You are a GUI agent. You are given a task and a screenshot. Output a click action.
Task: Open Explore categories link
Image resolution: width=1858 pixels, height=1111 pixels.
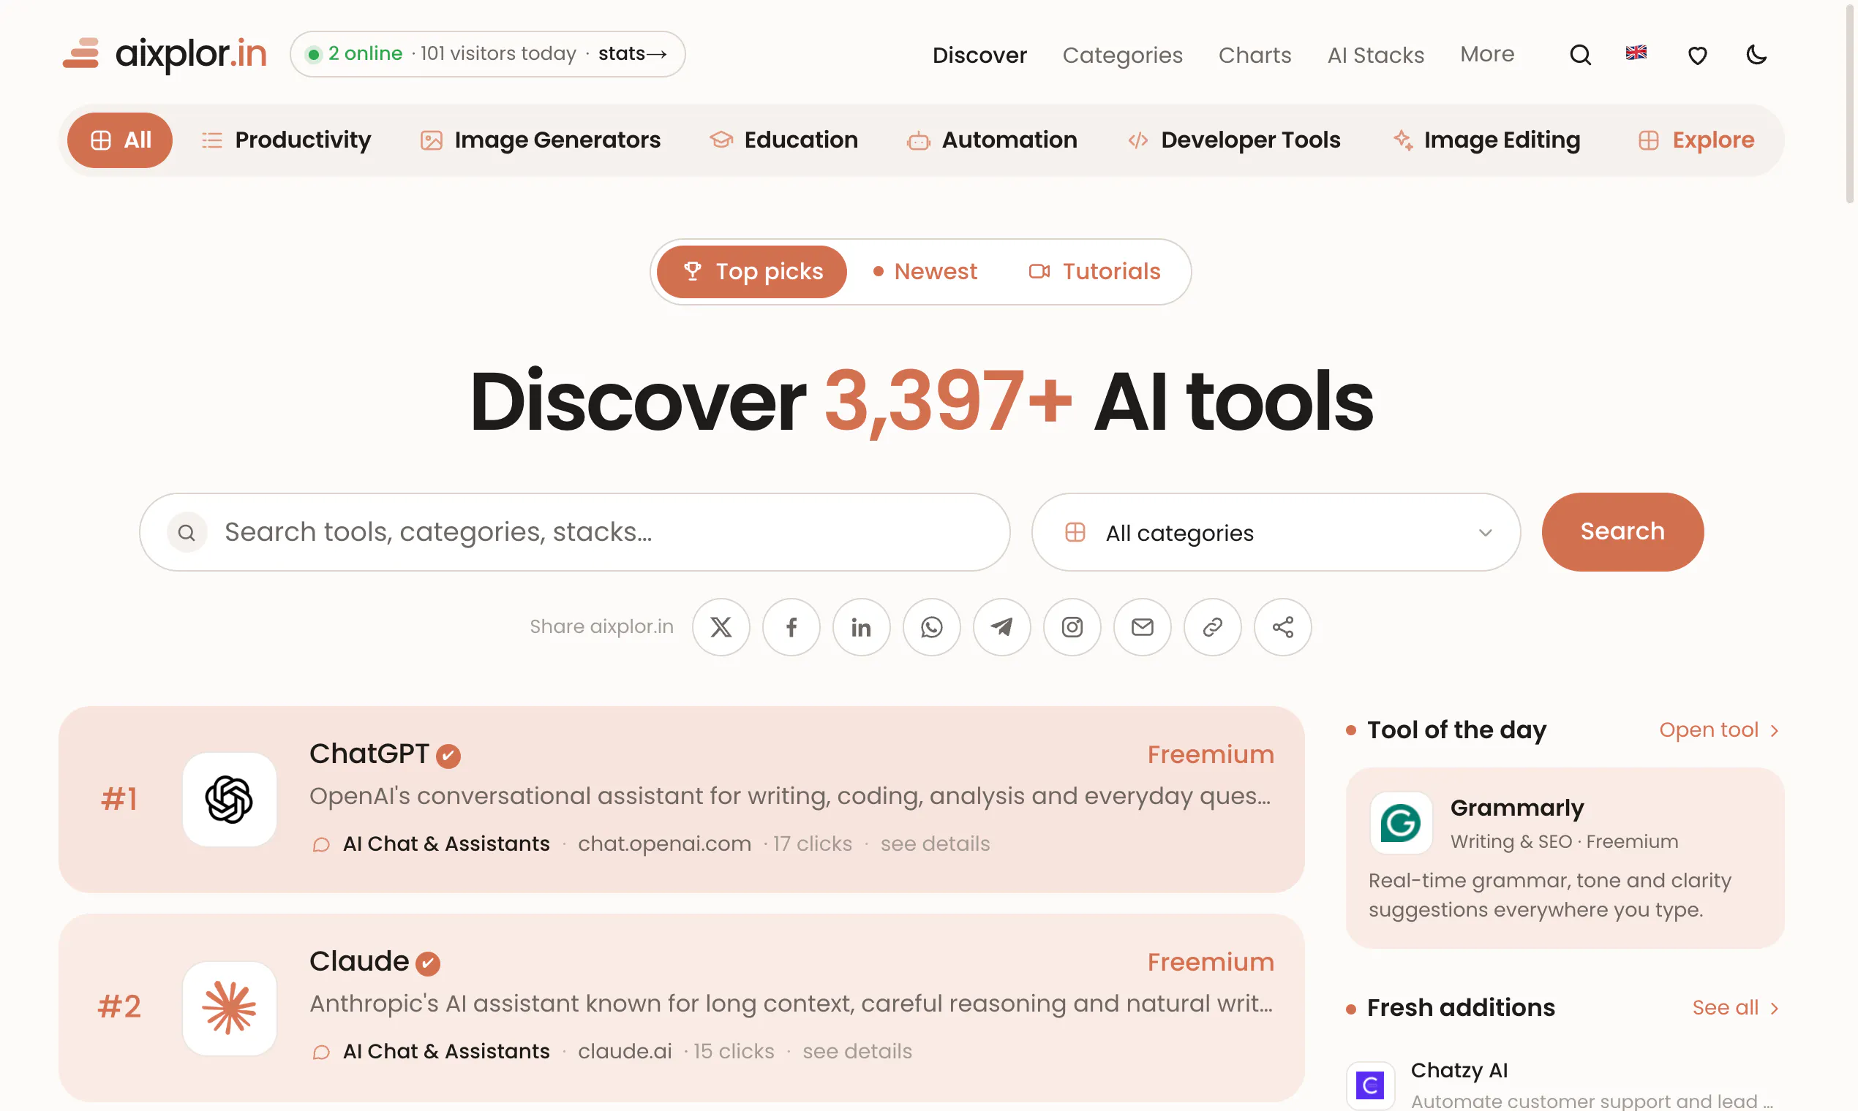tap(1696, 140)
